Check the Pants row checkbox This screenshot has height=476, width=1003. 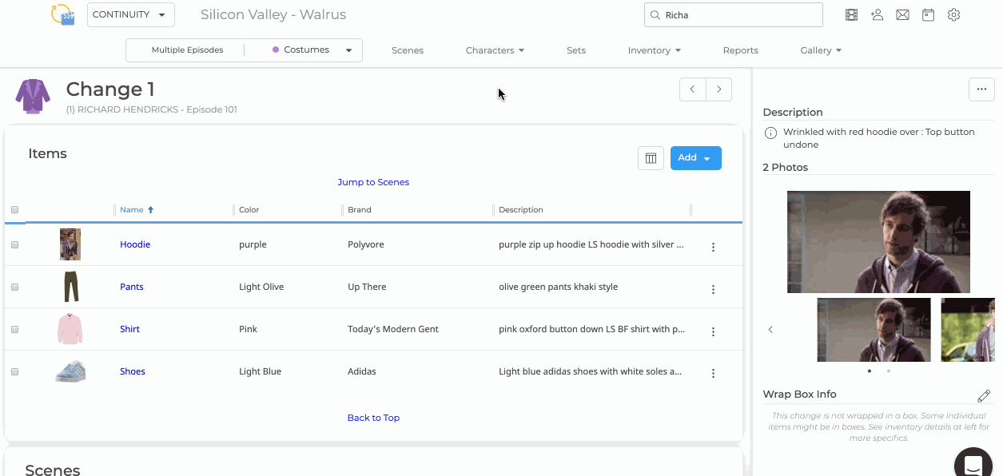pyautogui.click(x=14, y=288)
